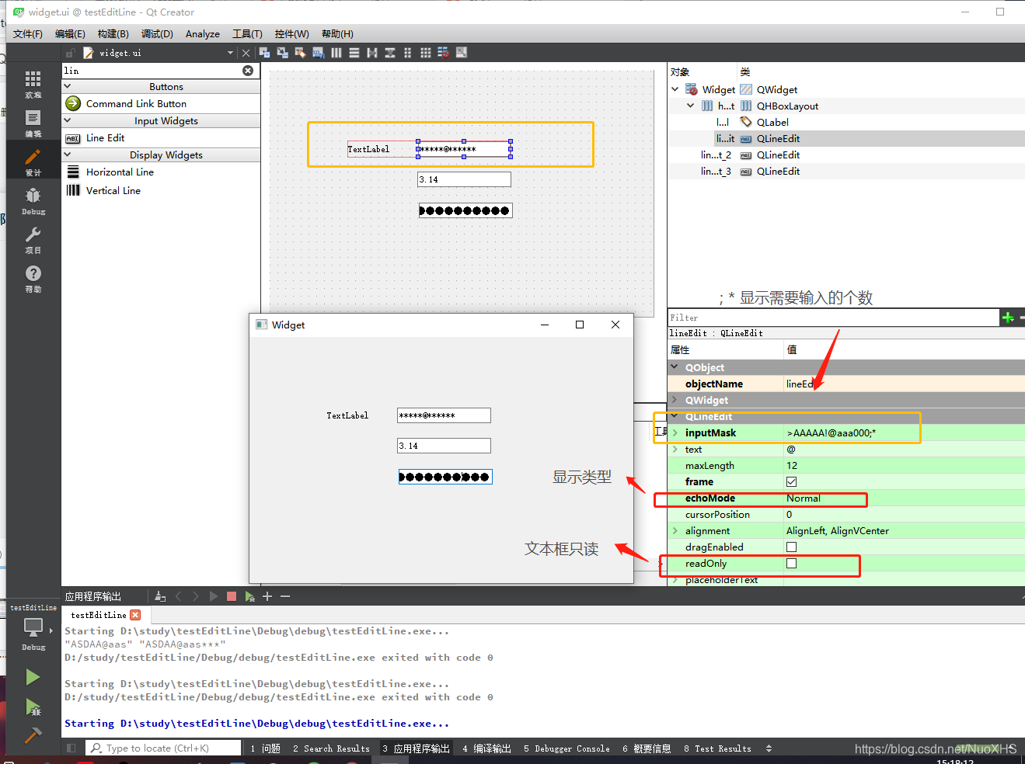Click the green Run button

(x=33, y=676)
